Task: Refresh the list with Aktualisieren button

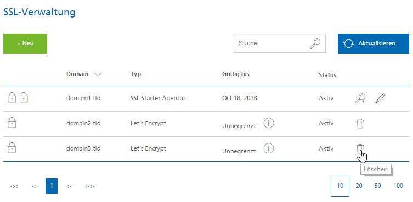Action: click(x=374, y=44)
